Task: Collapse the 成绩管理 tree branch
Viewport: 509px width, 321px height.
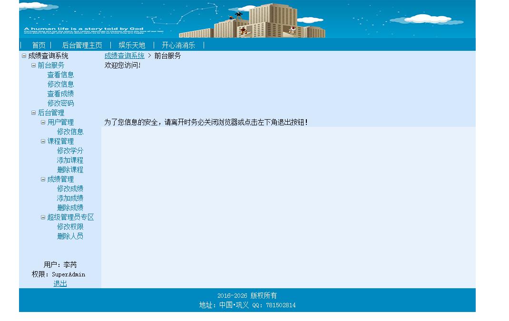Action: pos(42,179)
